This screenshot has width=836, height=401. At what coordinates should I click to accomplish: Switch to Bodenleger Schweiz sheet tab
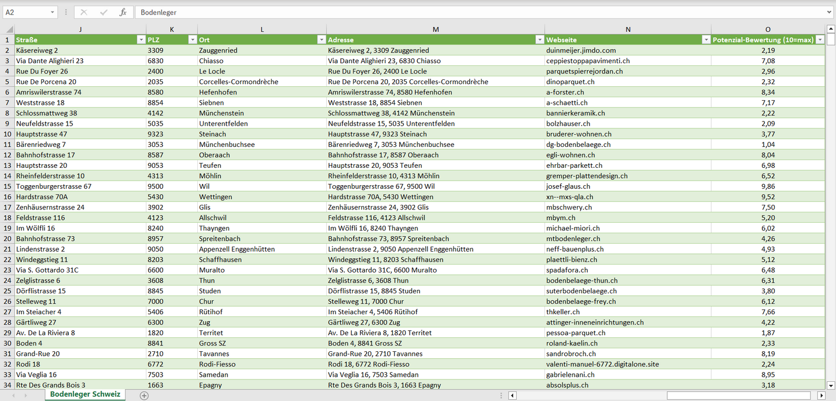pos(85,394)
